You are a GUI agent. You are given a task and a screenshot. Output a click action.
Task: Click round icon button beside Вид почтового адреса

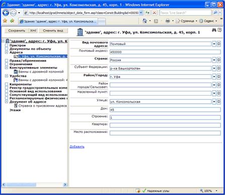click(x=218, y=44)
